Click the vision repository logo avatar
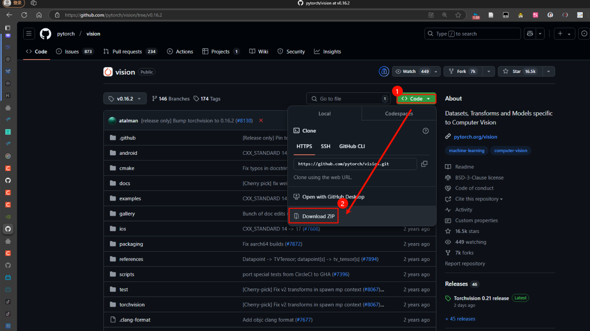 (x=108, y=72)
